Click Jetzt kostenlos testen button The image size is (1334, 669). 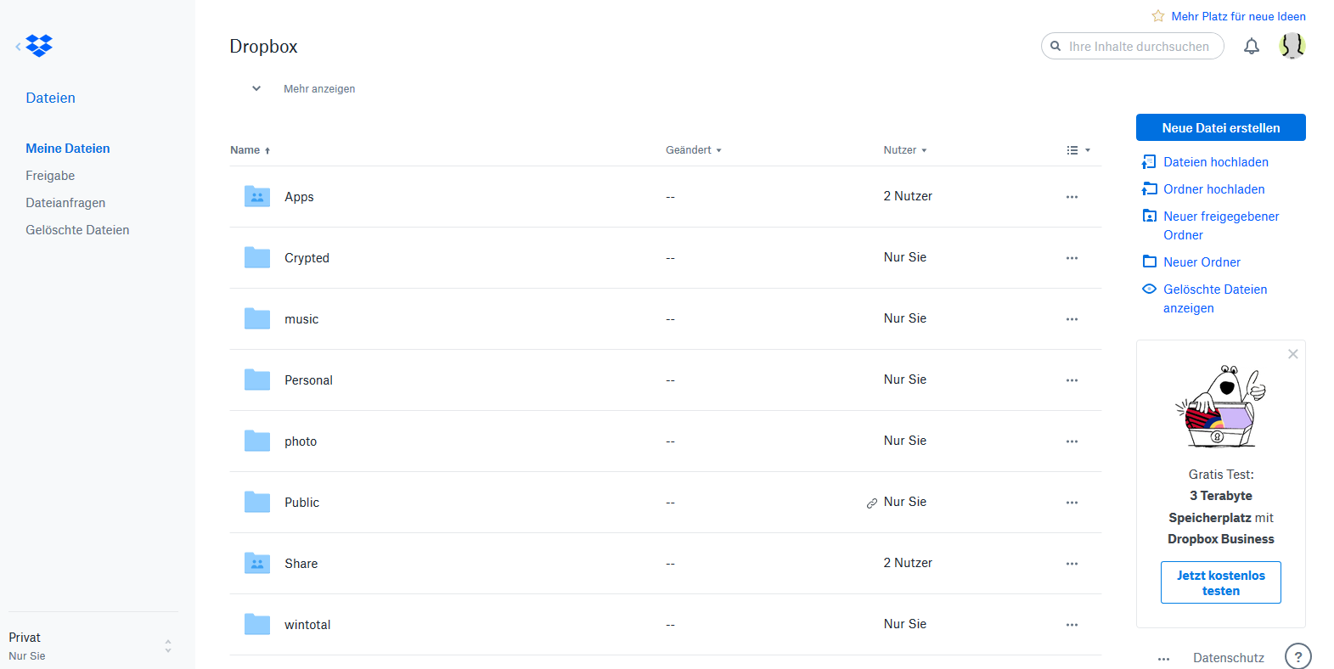coord(1220,583)
